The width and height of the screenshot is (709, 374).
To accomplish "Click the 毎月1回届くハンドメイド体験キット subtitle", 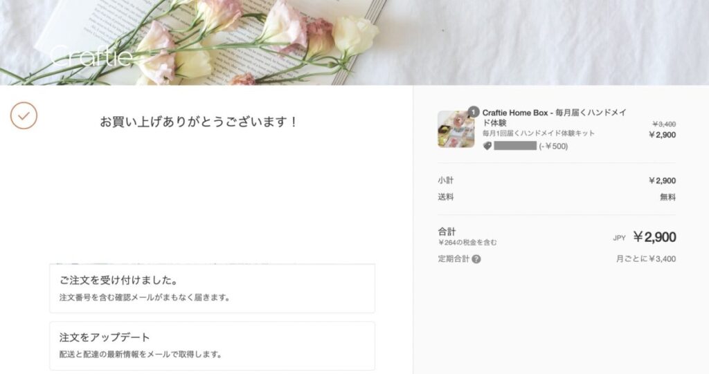I will click(x=539, y=133).
